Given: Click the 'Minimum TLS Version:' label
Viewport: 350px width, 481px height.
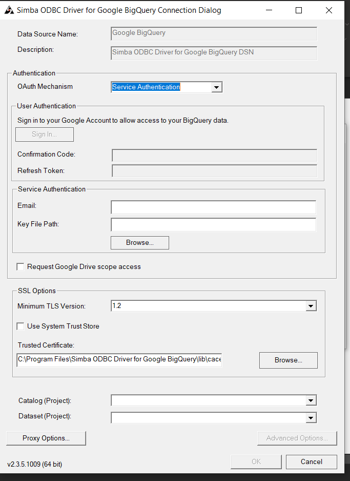Looking at the screenshot, I should point(51,306).
